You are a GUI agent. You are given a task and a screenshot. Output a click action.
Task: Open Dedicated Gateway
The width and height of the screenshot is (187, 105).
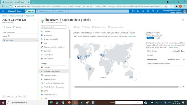(x=51, y=95)
